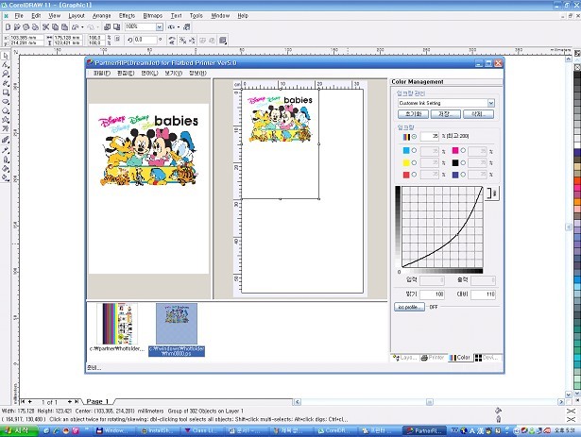Select the Fill tool in toolbox
This screenshot has width=581, height=437.
coord(5,169)
